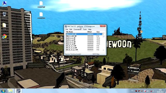Image resolution: width=166 pixels, height=93 pixels.
Task: Select the bbb_lr_slv1.dff file row
Action: 84,34
